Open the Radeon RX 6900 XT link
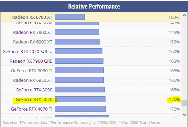Screen dimensions: 188x127 tap(33, 42)
